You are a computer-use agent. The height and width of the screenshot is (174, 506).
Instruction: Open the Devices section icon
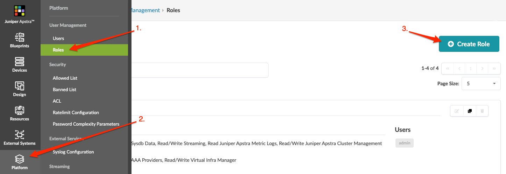click(x=20, y=61)
